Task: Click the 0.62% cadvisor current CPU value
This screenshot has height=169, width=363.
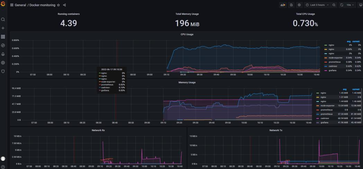Action: pos(358,66)
